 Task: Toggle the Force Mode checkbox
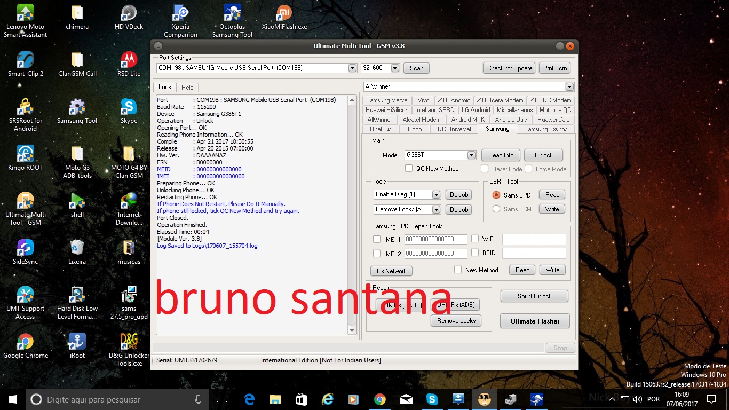click(528, 169)
